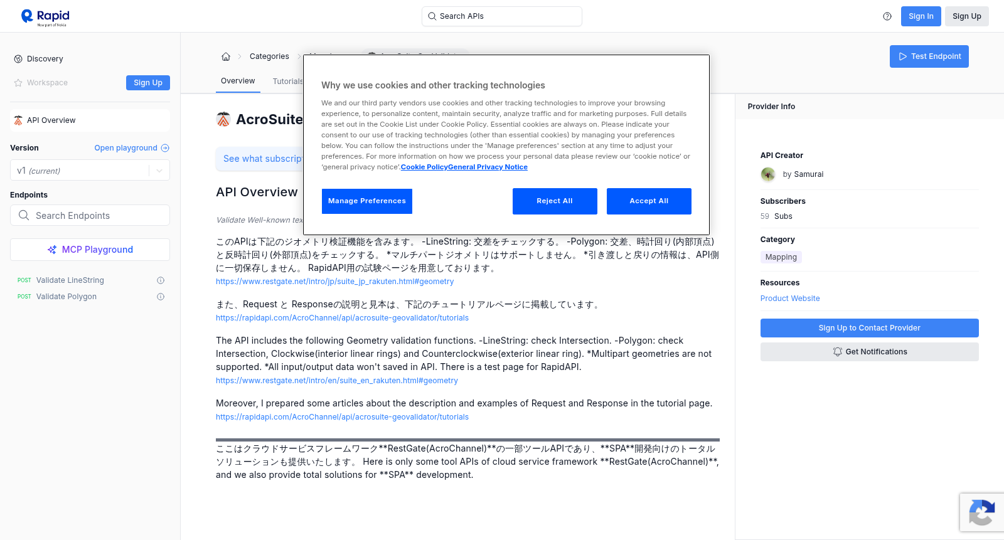Click the sidebar Sign Up button
This screenshot has width=1004, height=540.
148,83
